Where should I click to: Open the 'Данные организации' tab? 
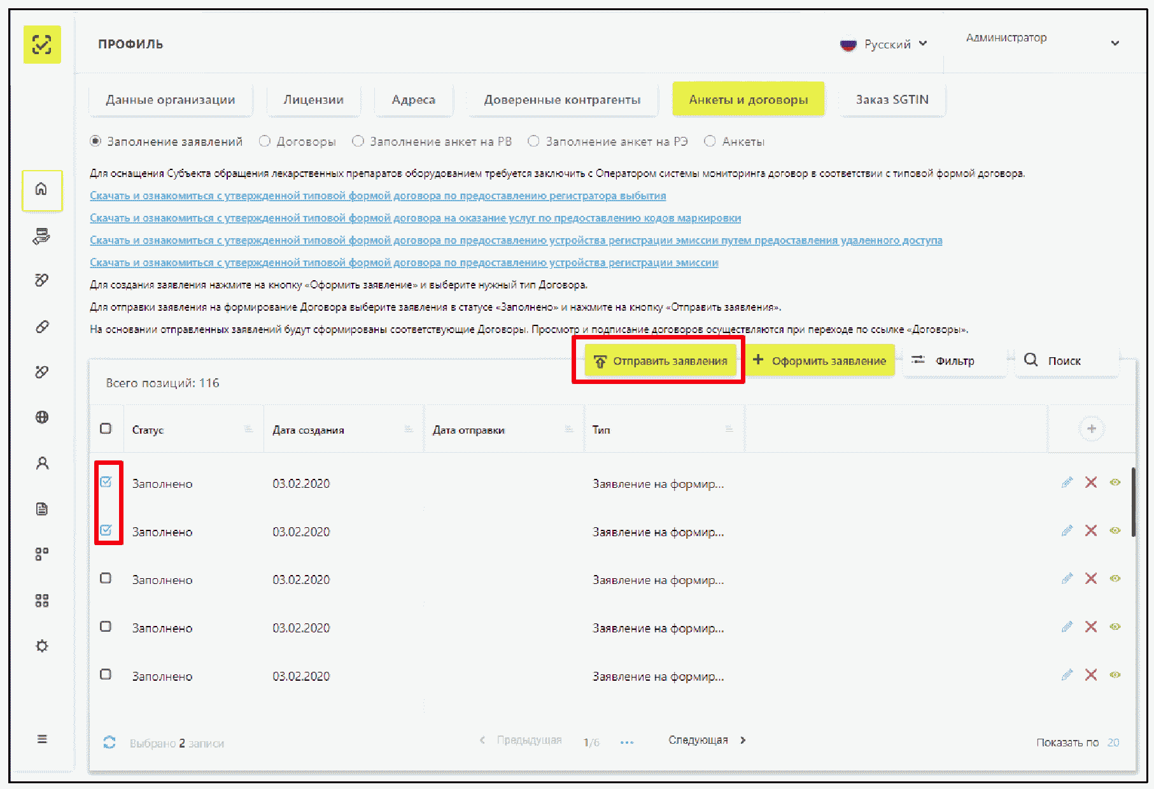pyautogui.click(x=171, y=100)
